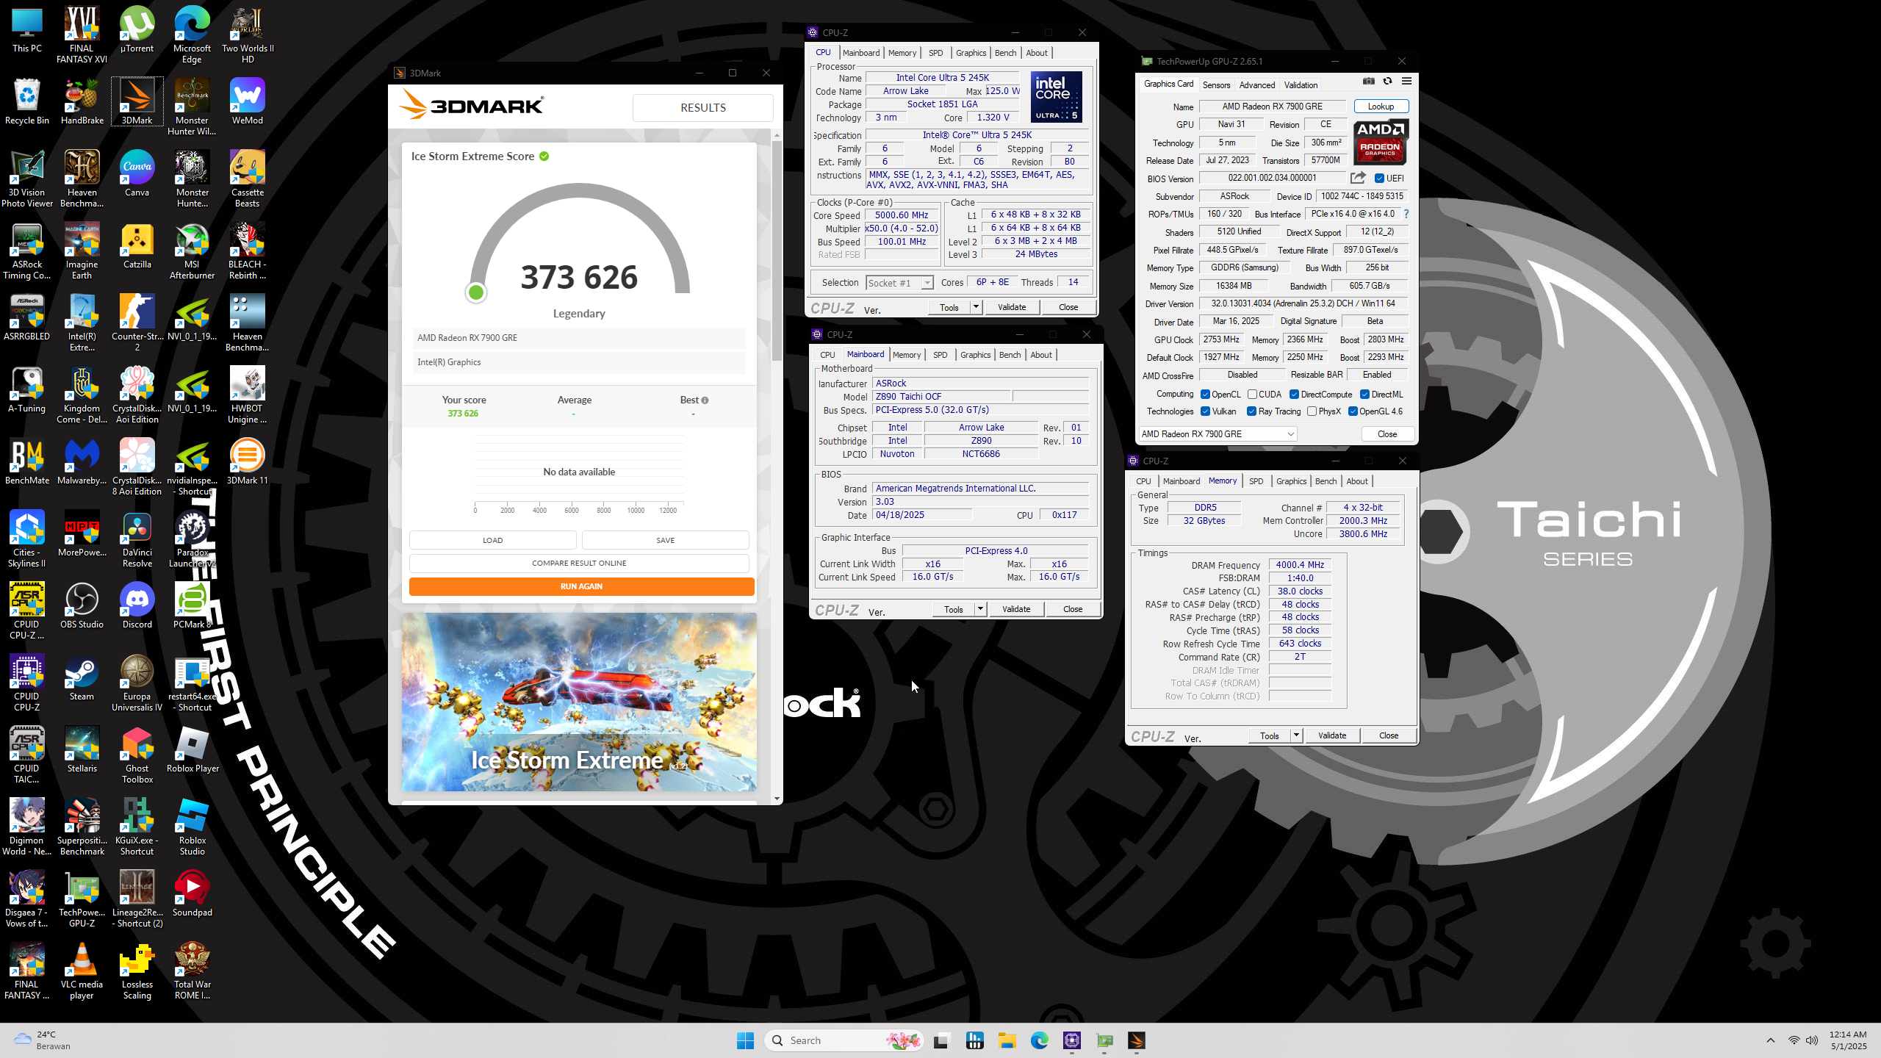Open the Recycle Bin desktop icon

pyautogui.click(x=27, y=103)
